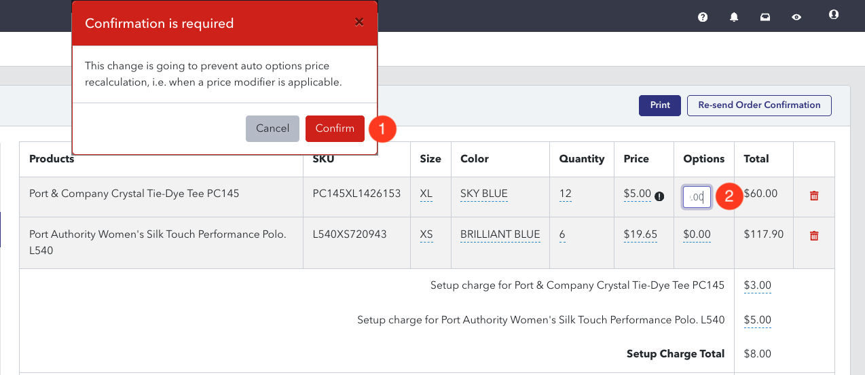Image resolution: width=865 pixels, height=375 pixels.
Task: Edit quantity 12 for the tie-dye tee
Action: tap(566, 194)
